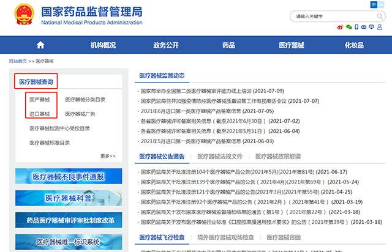This screenshot has height=252, width=392.
Task: Open 医疗器械不良事件通报 banner
Action: 69,176
